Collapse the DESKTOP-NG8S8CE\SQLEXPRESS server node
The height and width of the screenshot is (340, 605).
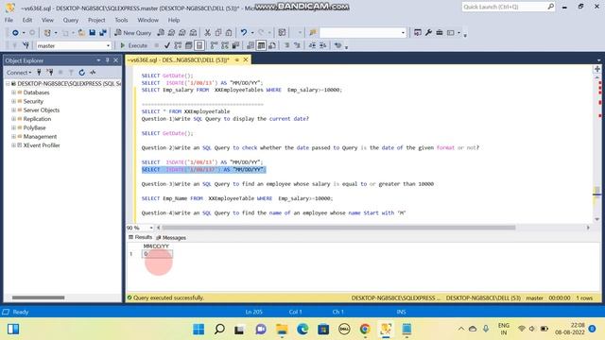[8, 84]
